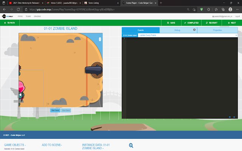Close the Gmail Inbox browser tab
Image resolution: width=242 pixels, height=151 pixels.
pyautogui.click(x=80, y=3)
